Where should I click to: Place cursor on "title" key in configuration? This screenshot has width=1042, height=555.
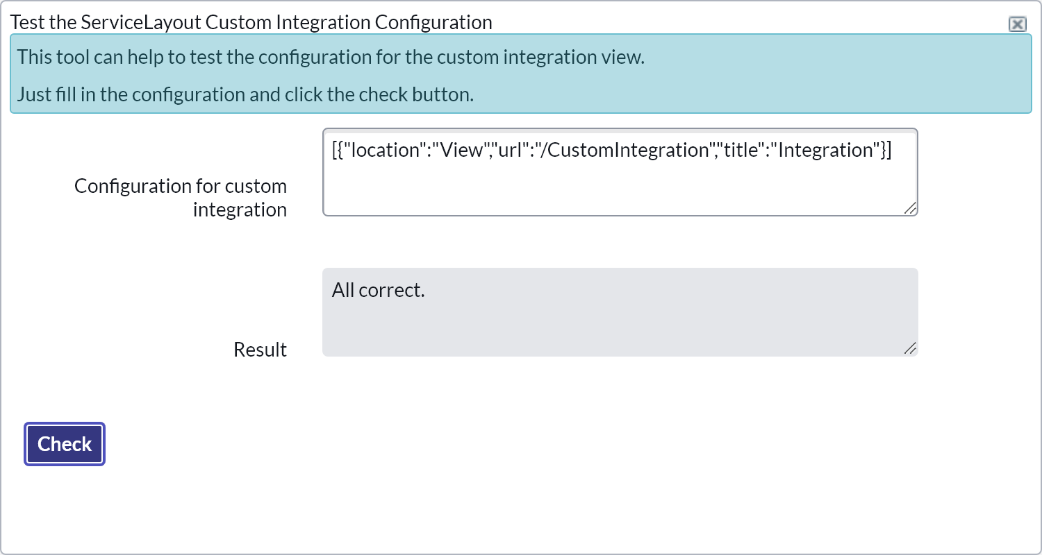coord(741,151)
